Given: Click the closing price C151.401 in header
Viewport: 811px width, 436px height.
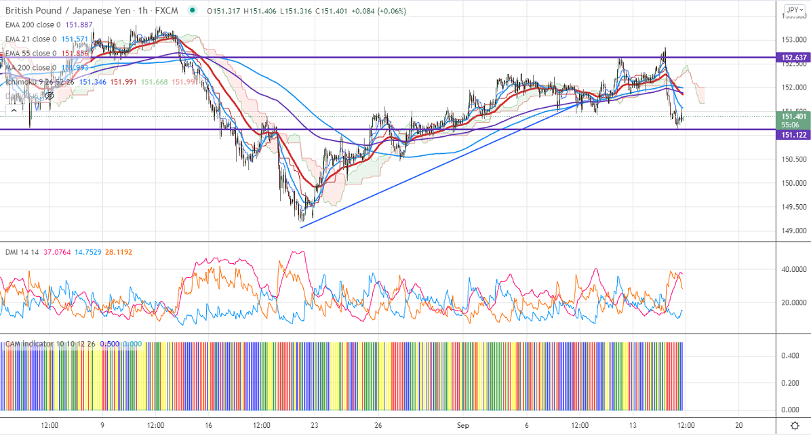Looking at the screenshot, I should (331, 11).
